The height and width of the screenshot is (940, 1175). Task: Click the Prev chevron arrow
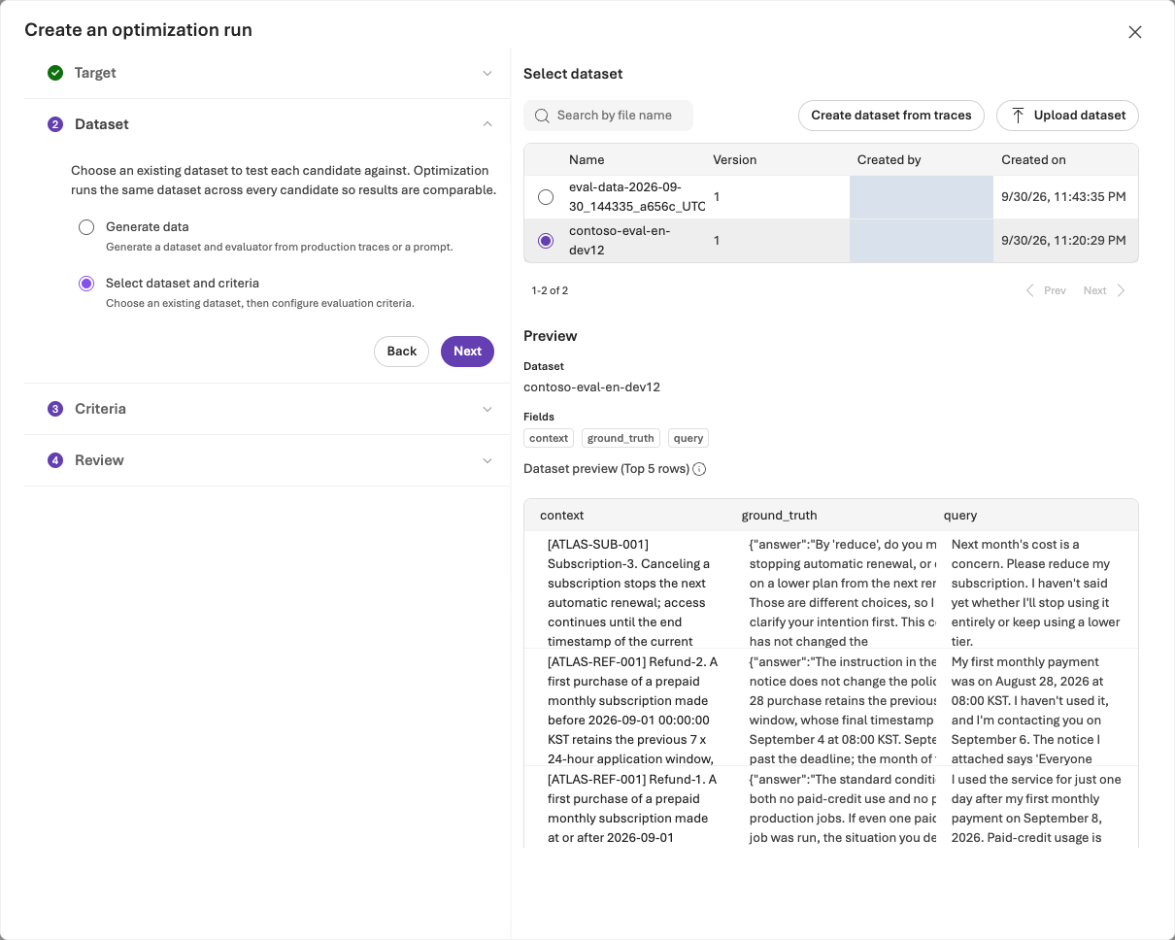1030,290
